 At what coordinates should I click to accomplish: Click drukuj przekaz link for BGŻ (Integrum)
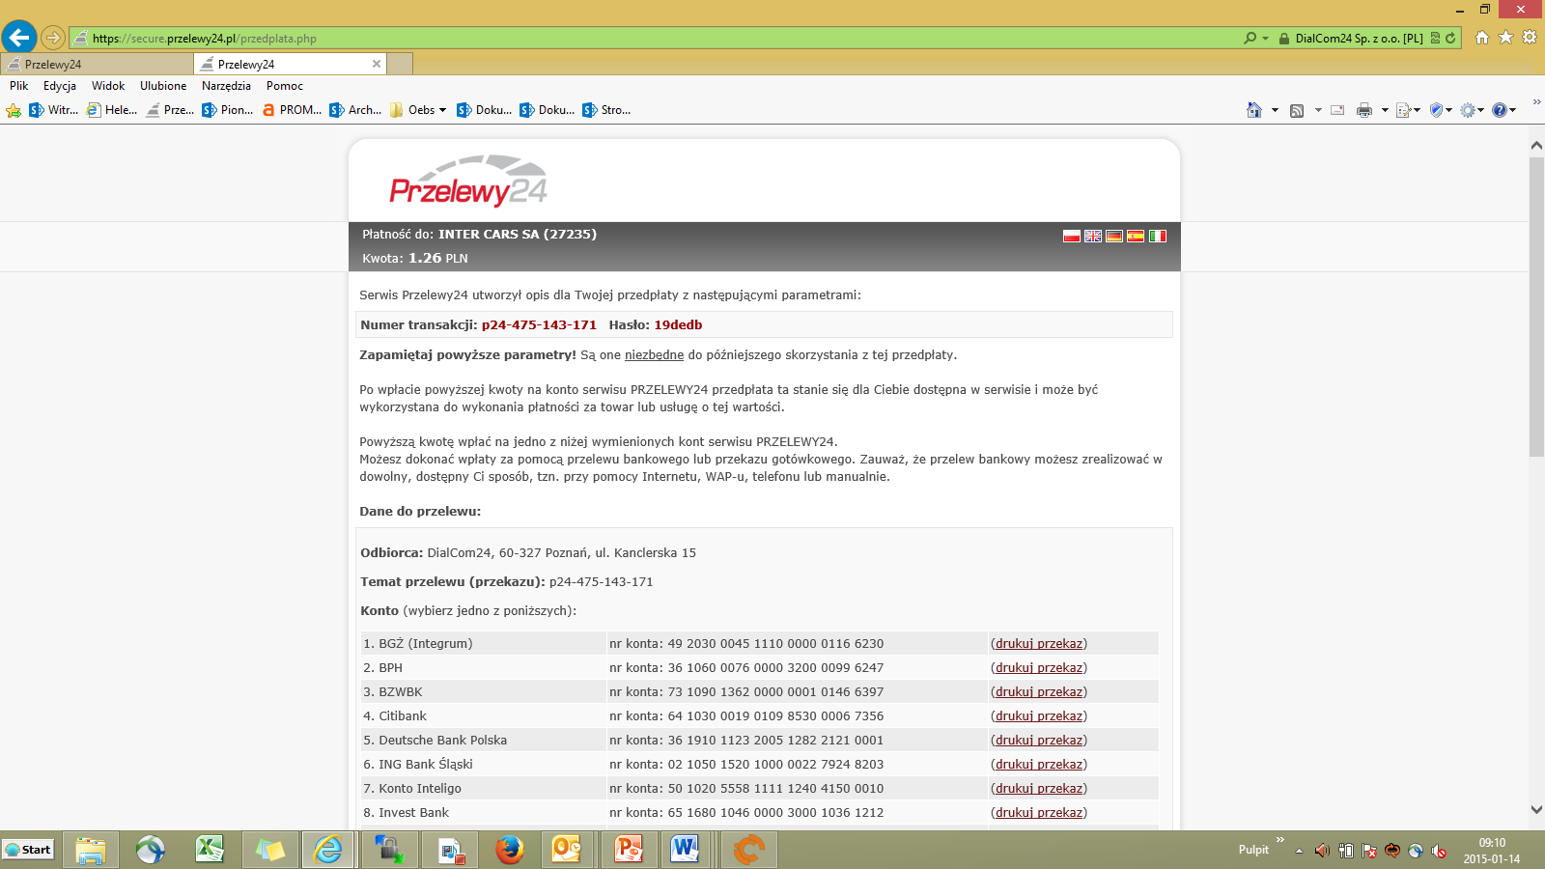coord(1039,644)
